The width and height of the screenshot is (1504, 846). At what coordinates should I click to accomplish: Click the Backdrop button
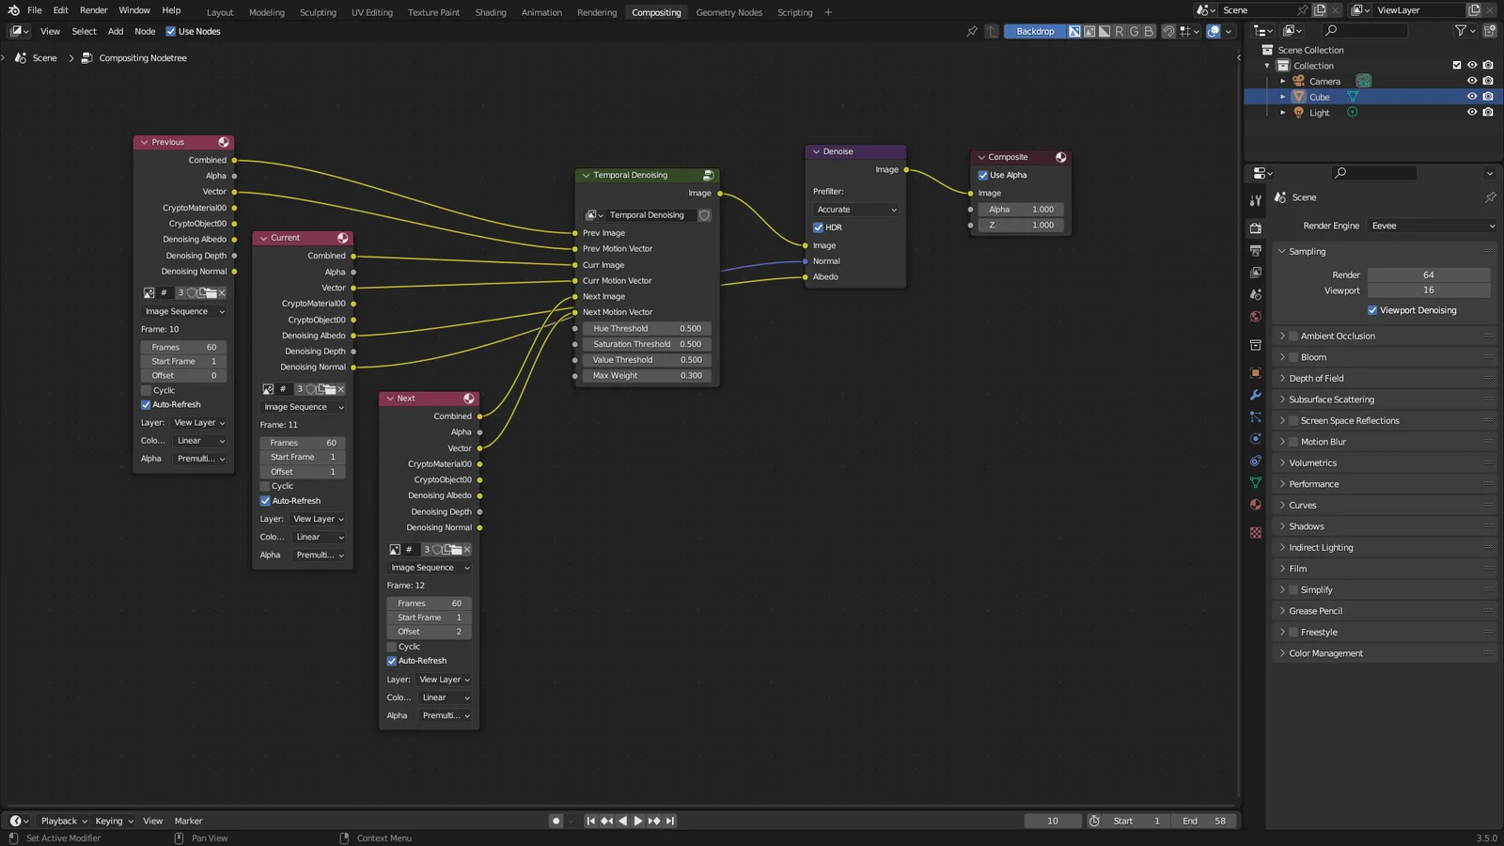click(x=1034, y=31)
